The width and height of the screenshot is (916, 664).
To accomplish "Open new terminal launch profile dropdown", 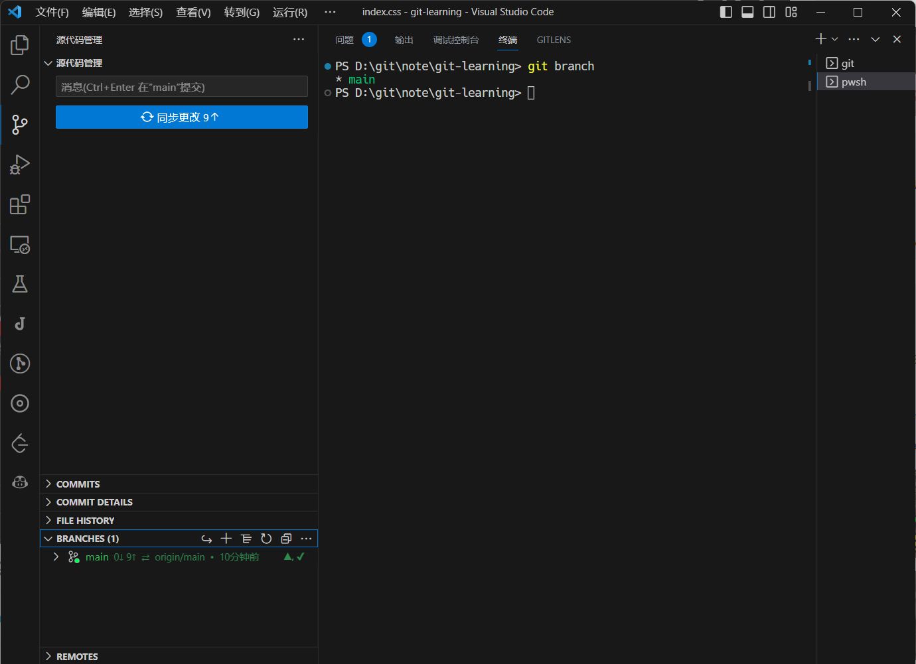I will pyautogui.click(x=835, y=39).
